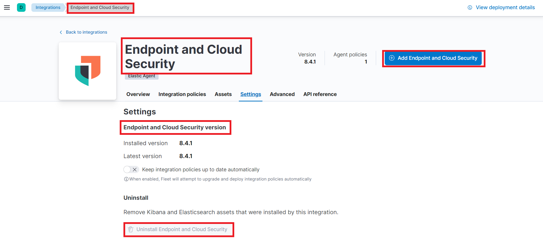Click the Elastic Agent badge

coord(142,76)
